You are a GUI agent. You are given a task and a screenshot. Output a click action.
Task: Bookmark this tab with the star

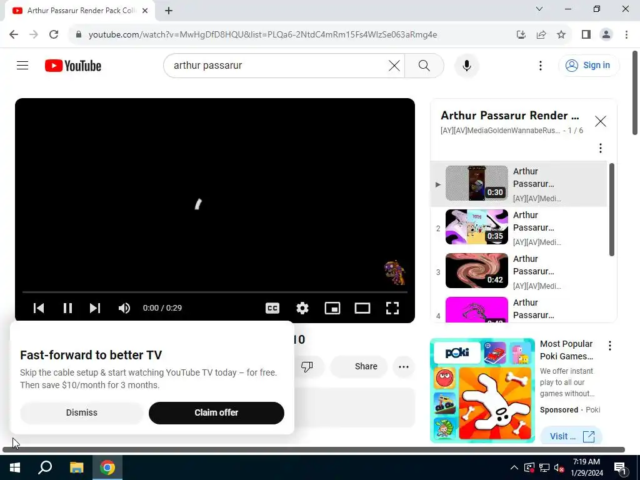tap(561, 35)
